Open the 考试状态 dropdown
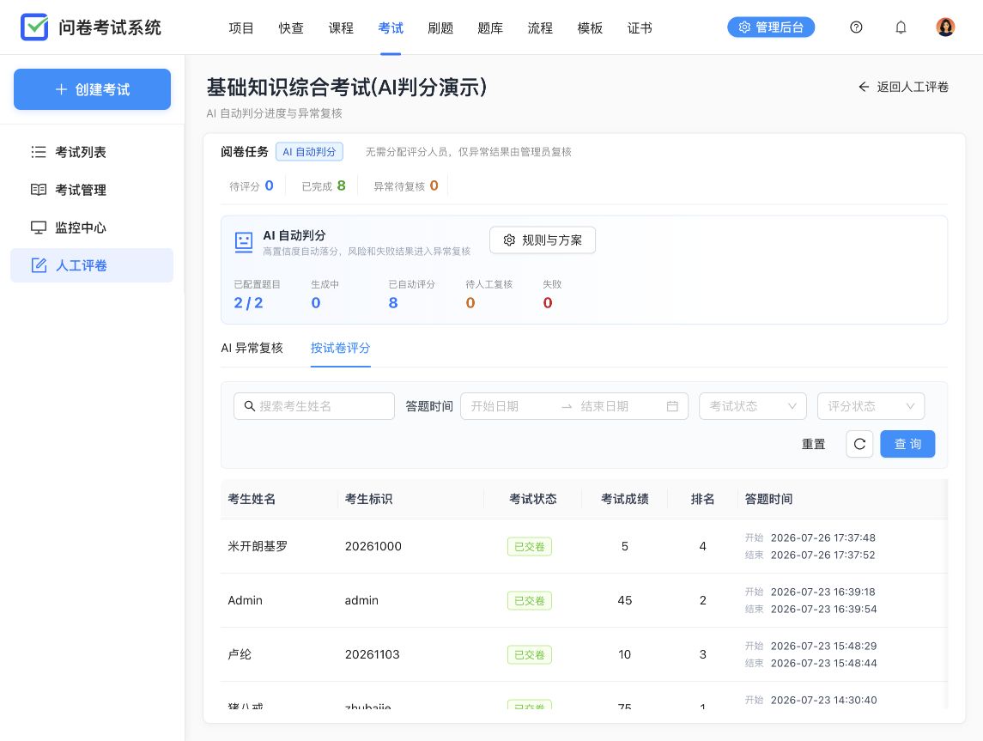The width and height of the screenshot is (983, 741). point(752,406)
